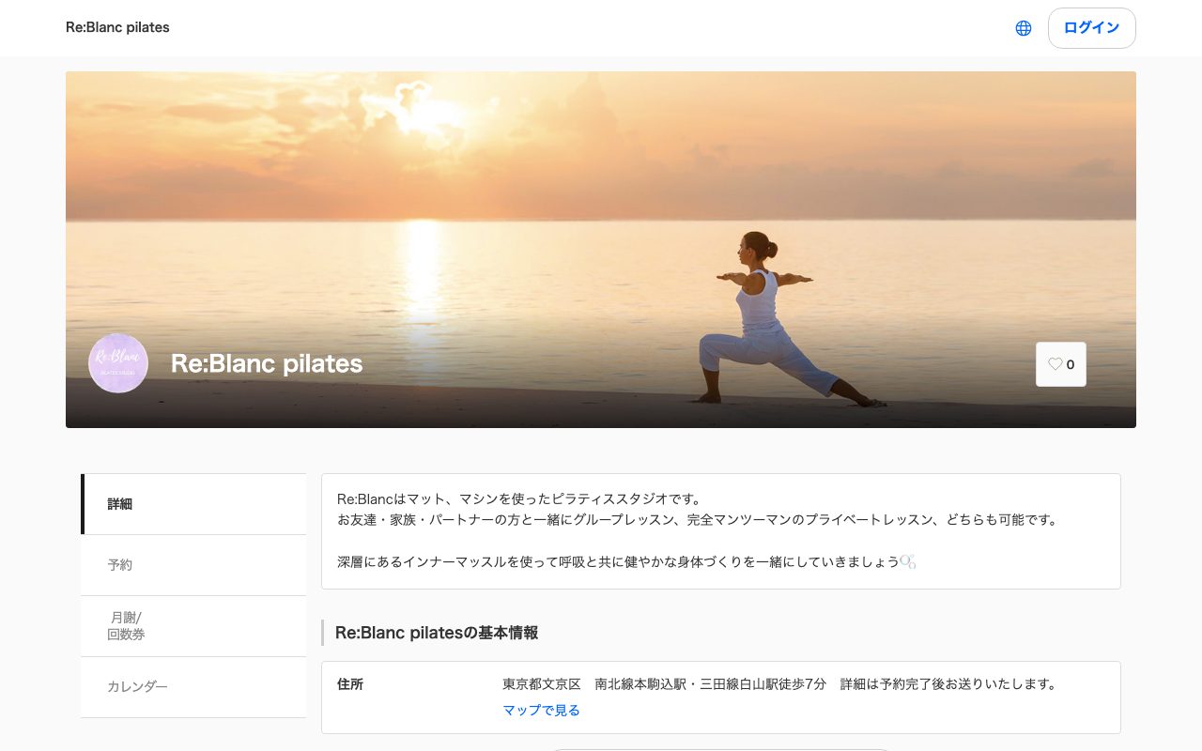Click Re:Blanc pilates header site title
The height and width of the screenshot is (751, 1202).
coord(117,27)
